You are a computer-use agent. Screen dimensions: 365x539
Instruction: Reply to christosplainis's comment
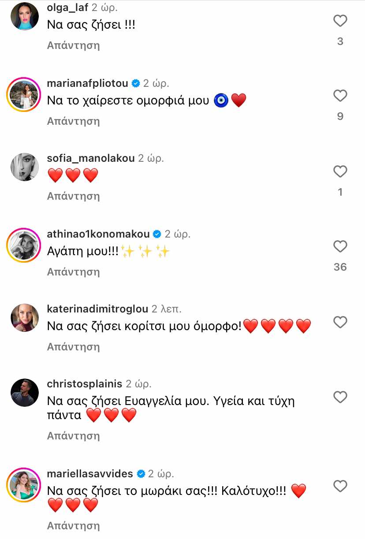point(73,435)
